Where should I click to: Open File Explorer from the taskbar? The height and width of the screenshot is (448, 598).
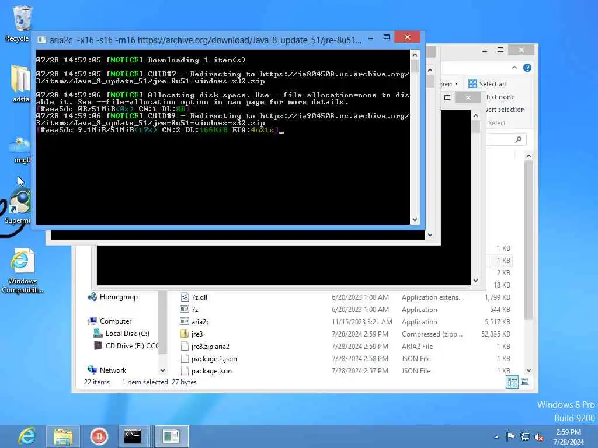pyautogui.click(x=63, y=436)
